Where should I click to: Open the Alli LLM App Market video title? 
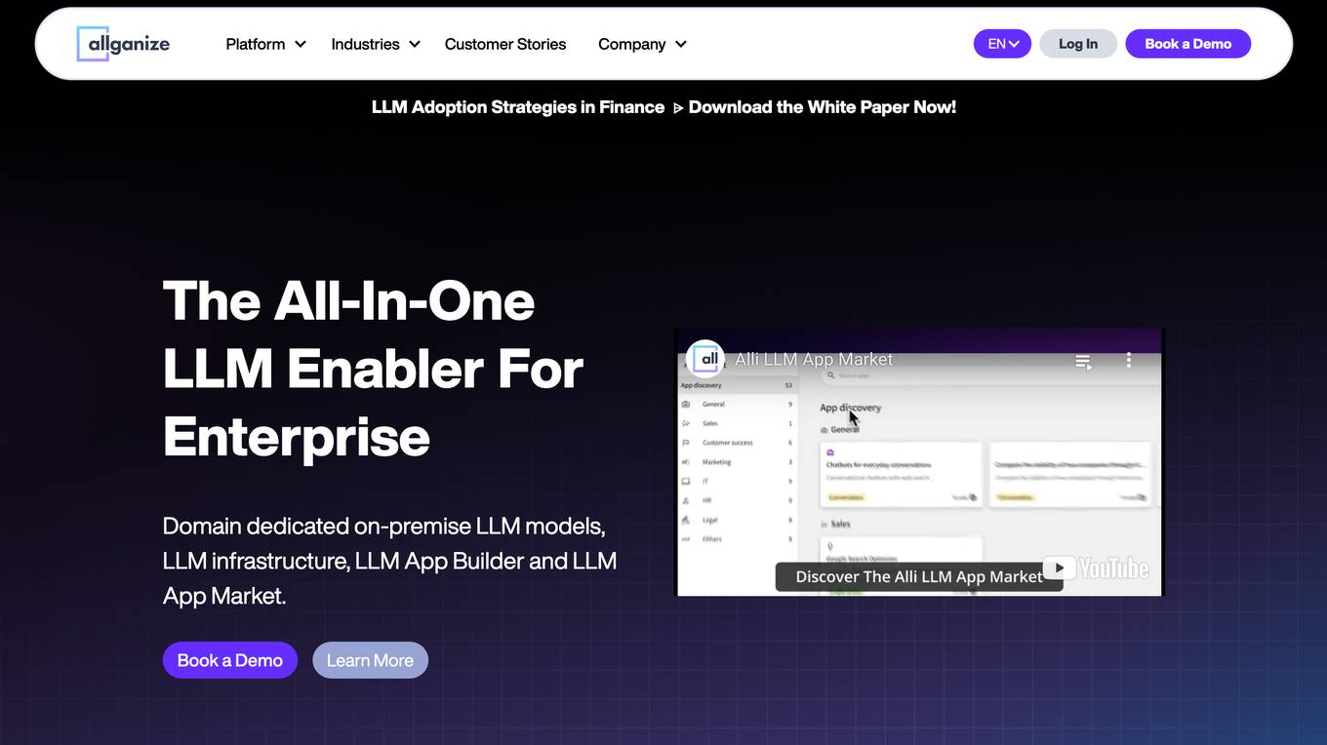pyautogui.click(x=814, y=360)
